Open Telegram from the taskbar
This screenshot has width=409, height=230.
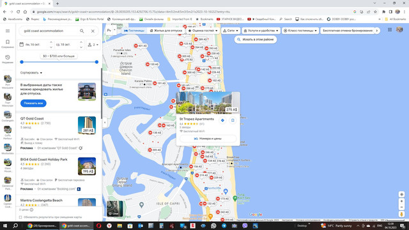coord(224,226)
